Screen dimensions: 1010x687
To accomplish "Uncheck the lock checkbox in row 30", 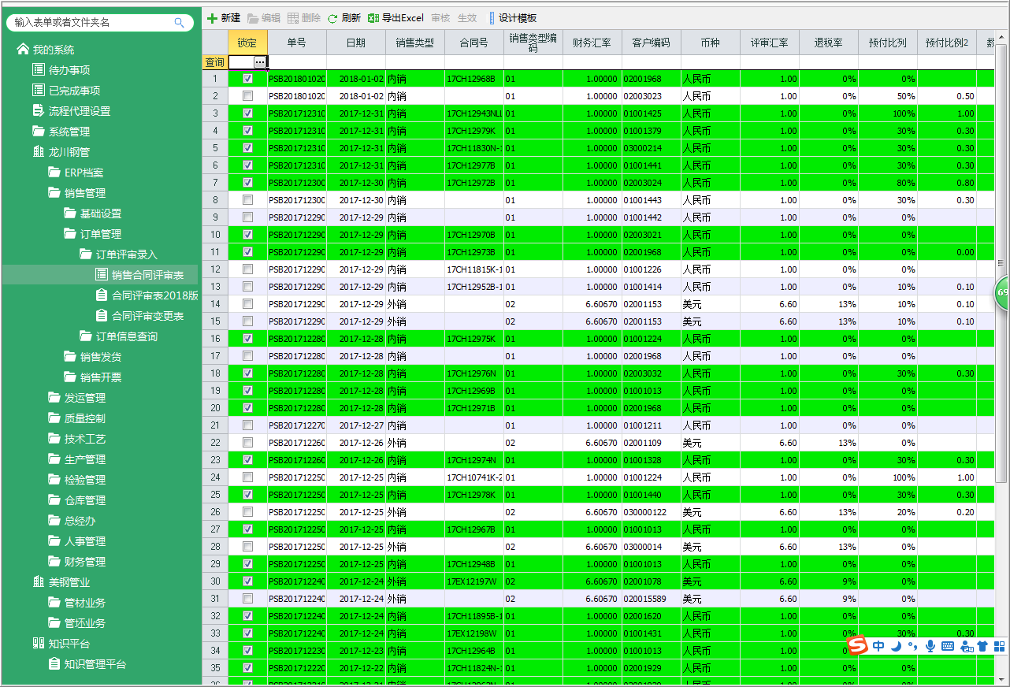I will pyautogui.click(x=248, y=581).
